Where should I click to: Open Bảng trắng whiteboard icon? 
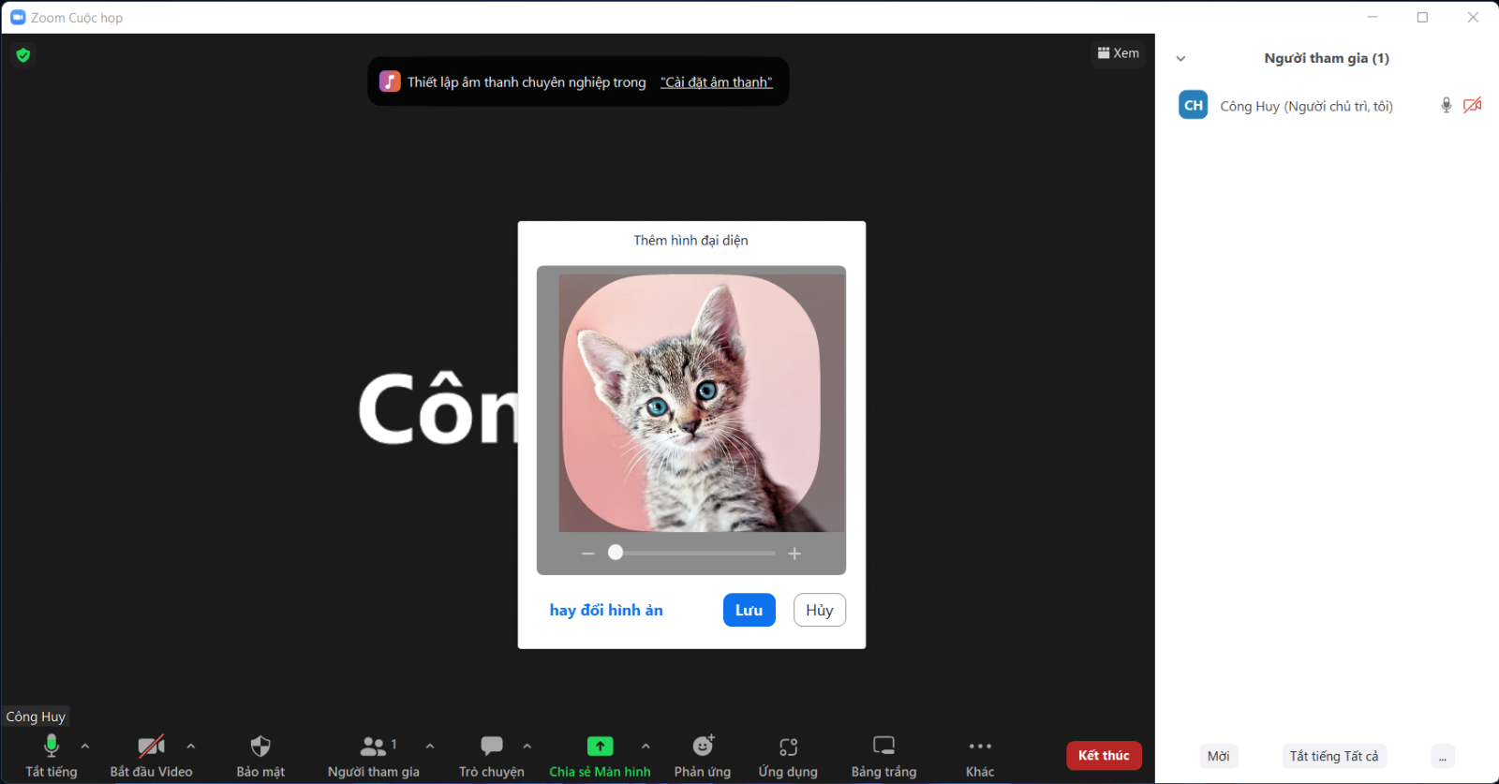pyautogui.click(x=883, y=746)
